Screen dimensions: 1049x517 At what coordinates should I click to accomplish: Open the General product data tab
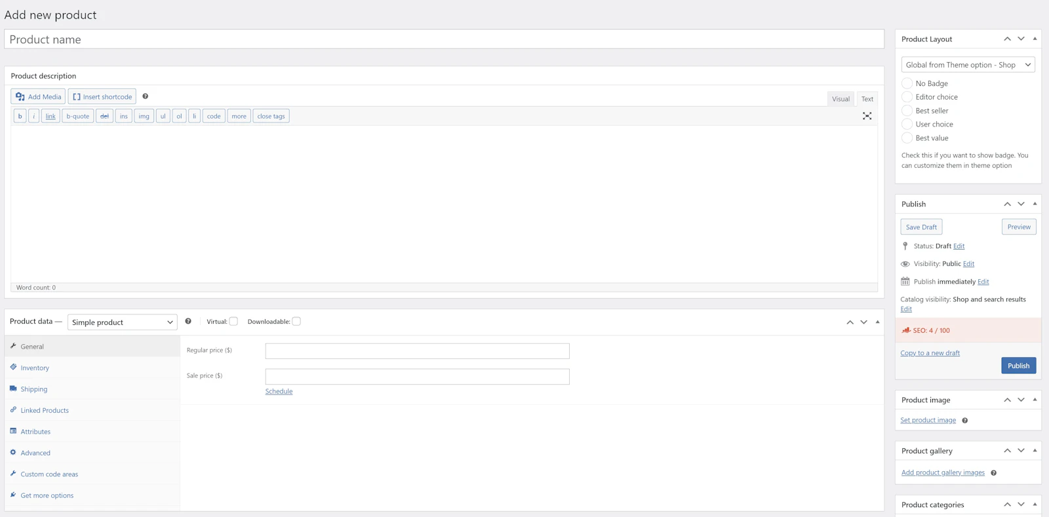click(92, 347)
